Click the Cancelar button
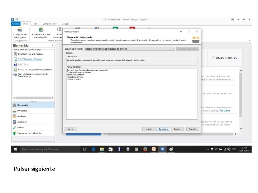The image size is (258, 193). [193, 129]
